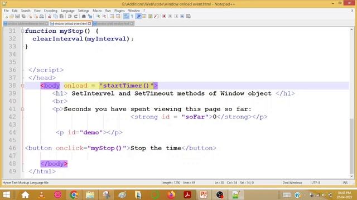This screenshot has height=200, width=357.
Task: Open PowerPoint from the taskbar
Action: point(203,195)
